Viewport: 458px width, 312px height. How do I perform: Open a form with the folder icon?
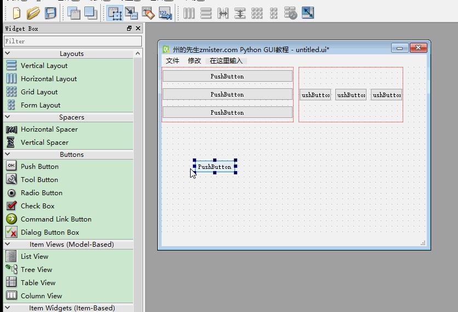tap(33, 13)
